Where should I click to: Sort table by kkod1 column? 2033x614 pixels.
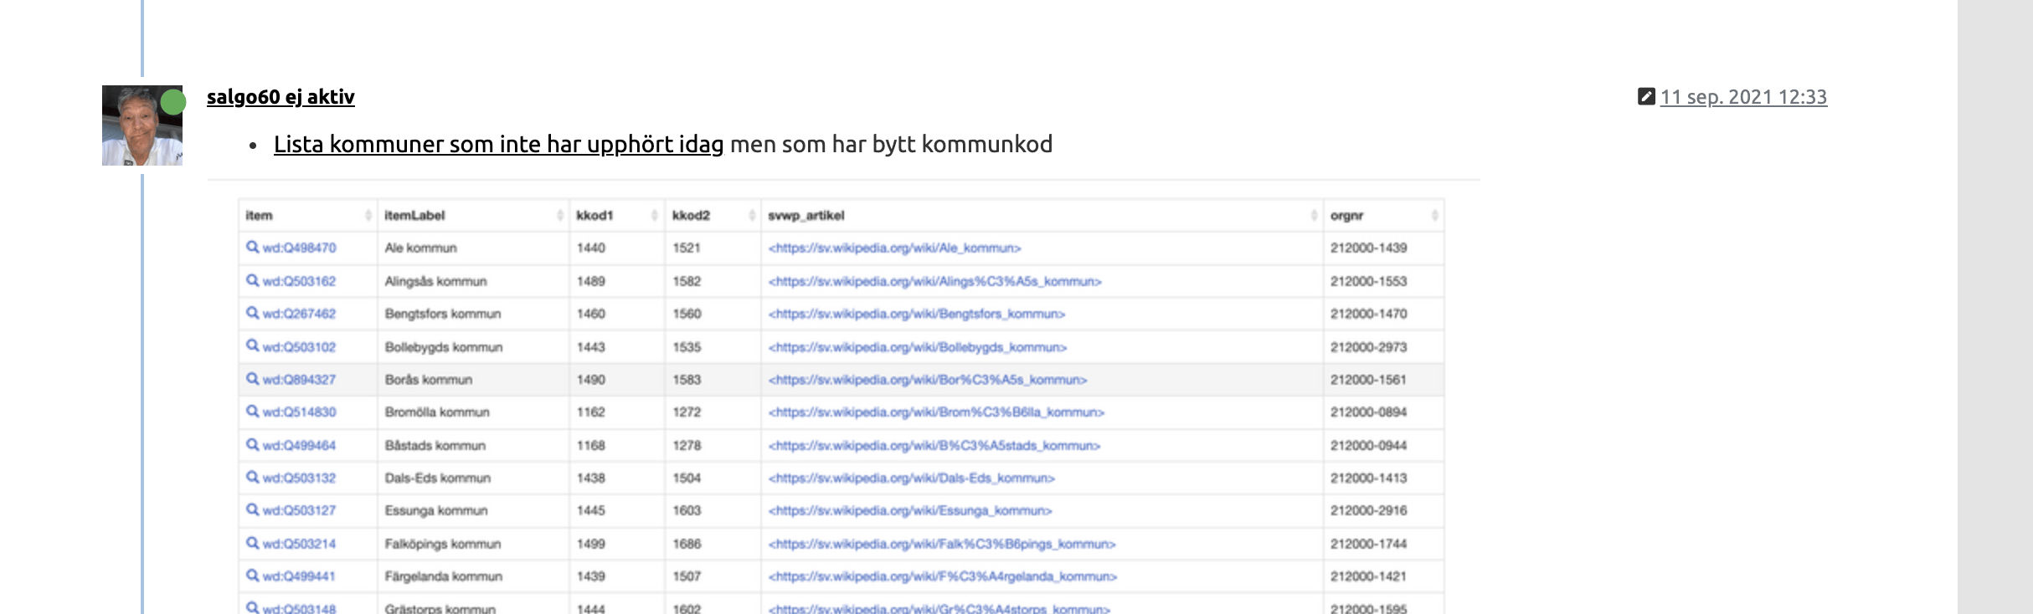pyautogui.click(x=654, y=216)
